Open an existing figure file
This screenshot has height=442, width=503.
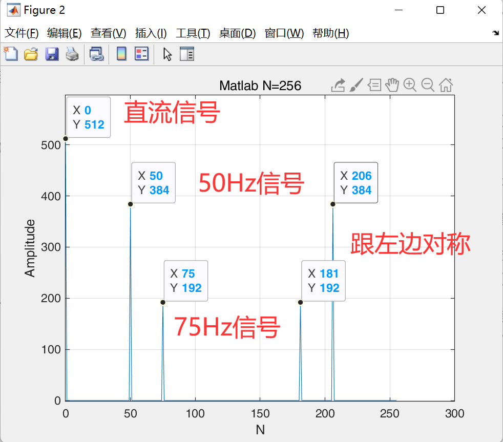tap(31, 54)
